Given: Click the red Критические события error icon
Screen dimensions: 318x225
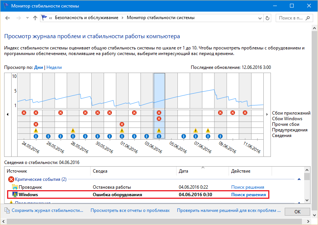Looking at the screenshot, I should (x=11, y=179).
